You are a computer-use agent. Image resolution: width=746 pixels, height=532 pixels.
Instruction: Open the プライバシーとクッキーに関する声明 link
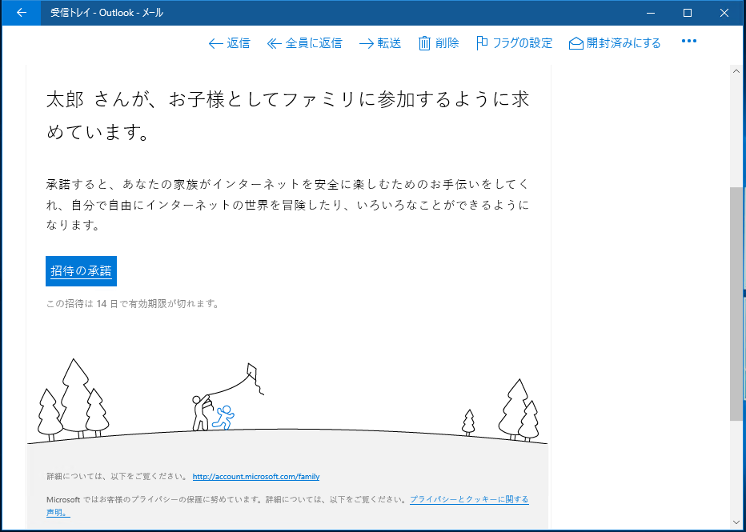tap(469, 498)
